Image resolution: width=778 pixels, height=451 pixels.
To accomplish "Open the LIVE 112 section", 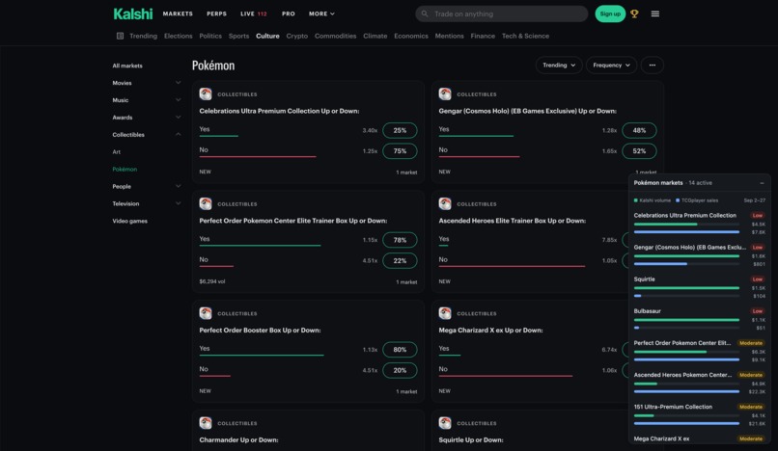I will [254, 13].
